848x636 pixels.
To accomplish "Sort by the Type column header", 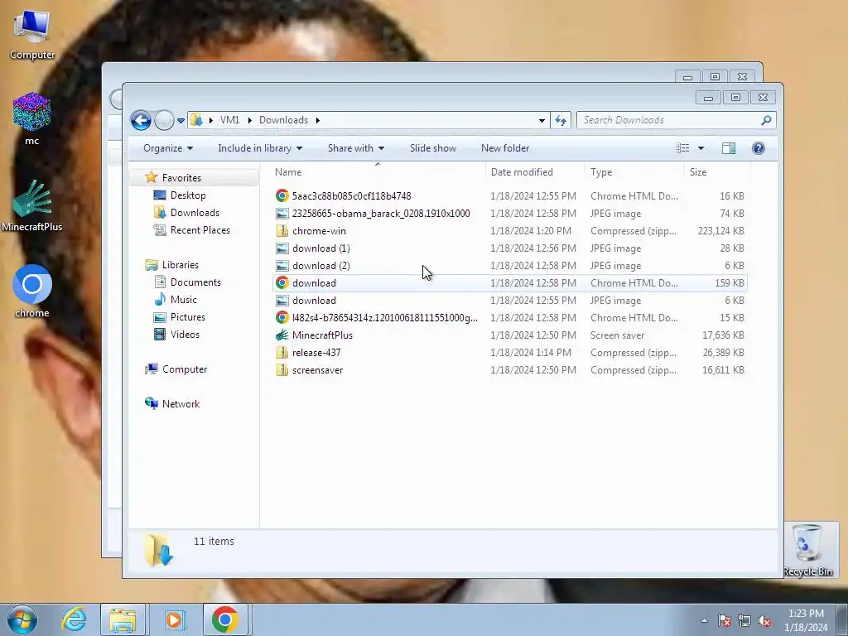I will 634,172.
